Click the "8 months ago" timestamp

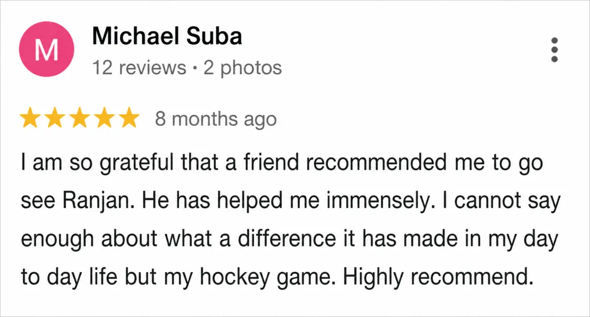click(x=216, y=119)
